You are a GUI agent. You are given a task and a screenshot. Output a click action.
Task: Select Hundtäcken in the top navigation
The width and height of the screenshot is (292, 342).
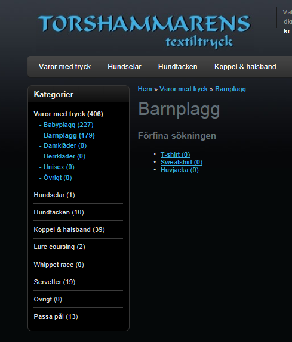178,67
